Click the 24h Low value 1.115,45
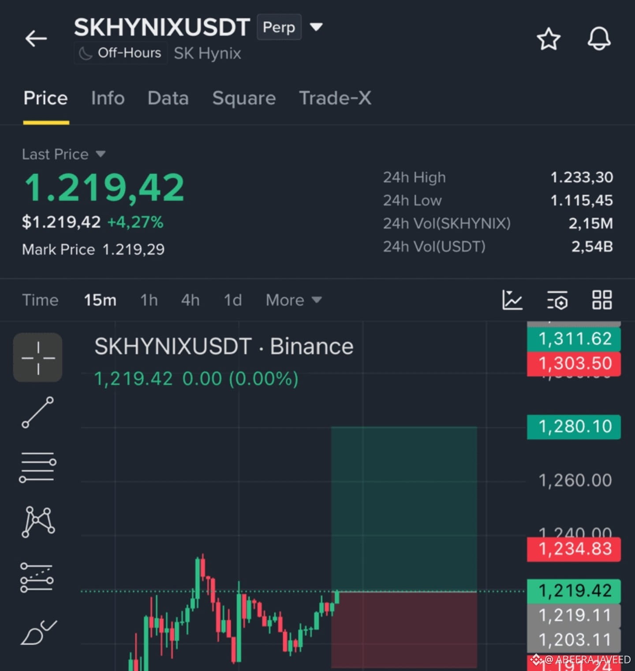This screenshot has width=635, height=671. 582,201
